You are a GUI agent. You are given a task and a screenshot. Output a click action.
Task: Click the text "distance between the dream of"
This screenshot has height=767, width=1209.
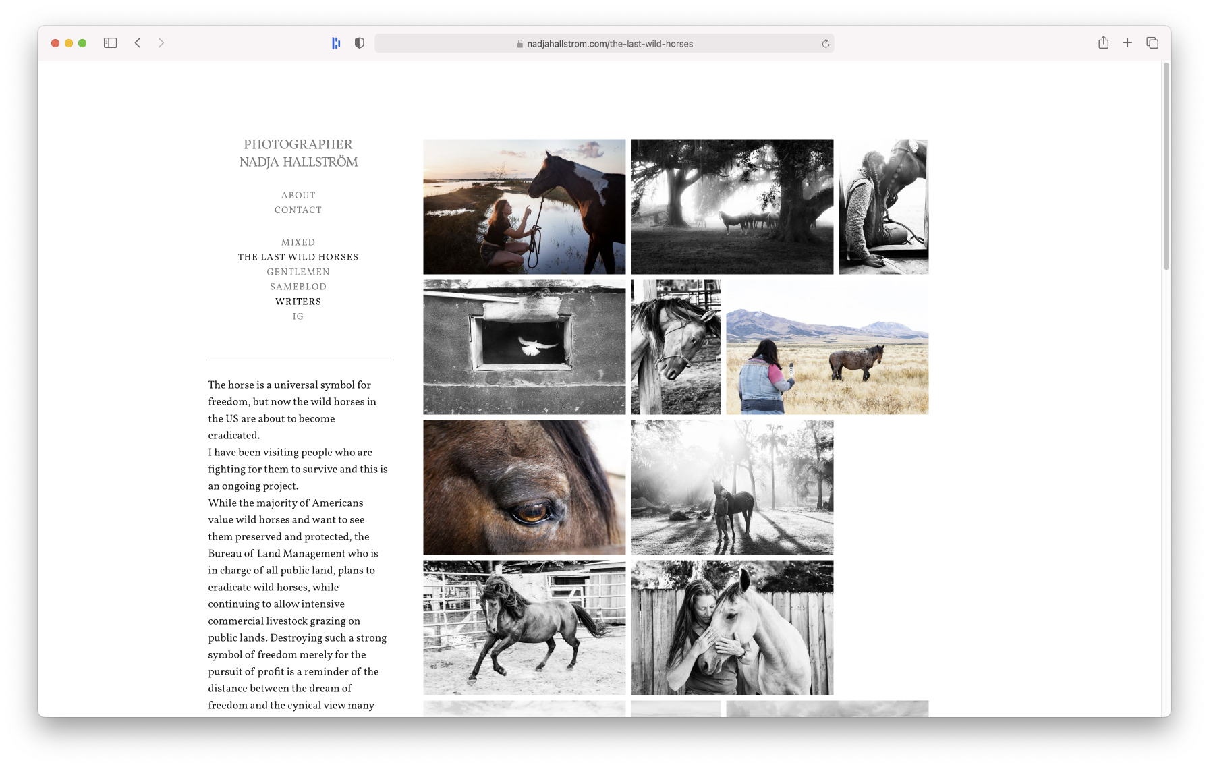click(x=280, y=688)
